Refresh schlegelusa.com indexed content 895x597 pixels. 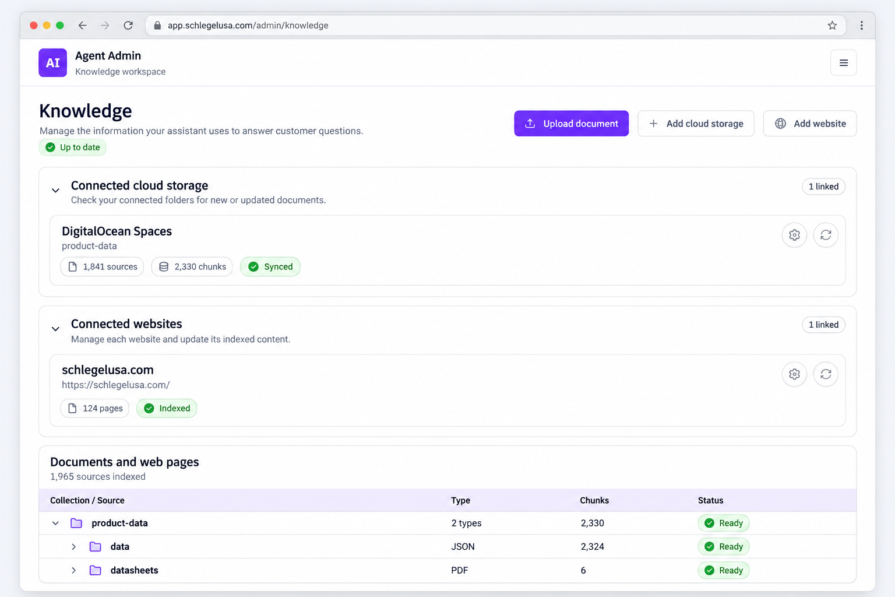[826, 374]
